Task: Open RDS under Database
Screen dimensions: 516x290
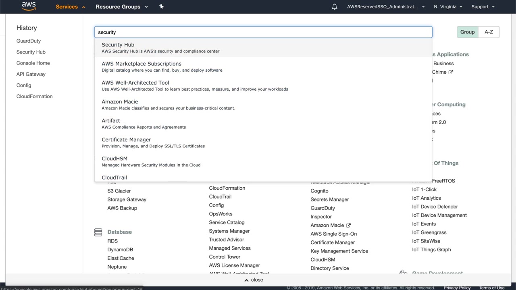Action: point(112,241)
